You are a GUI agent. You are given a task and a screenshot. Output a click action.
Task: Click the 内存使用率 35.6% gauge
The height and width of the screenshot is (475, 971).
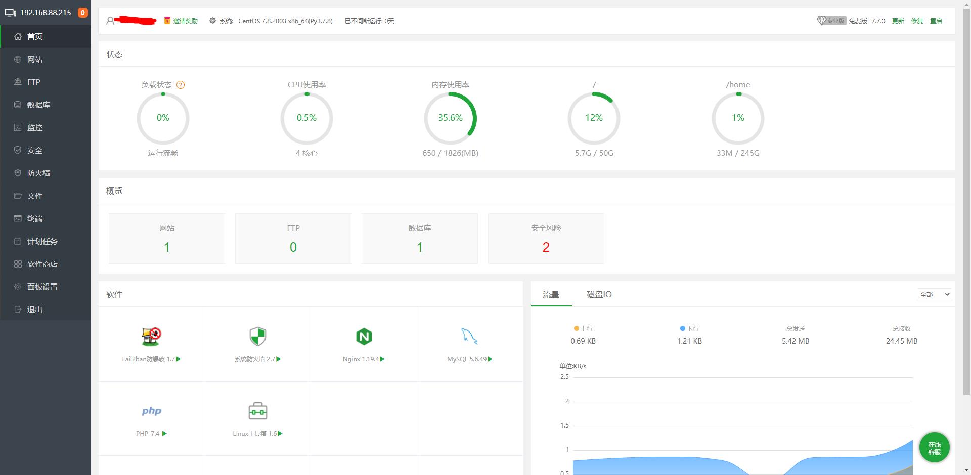(450, 118)
